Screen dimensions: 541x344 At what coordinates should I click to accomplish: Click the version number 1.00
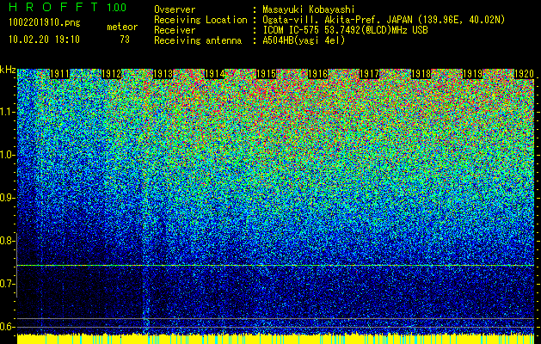(117, 8)
